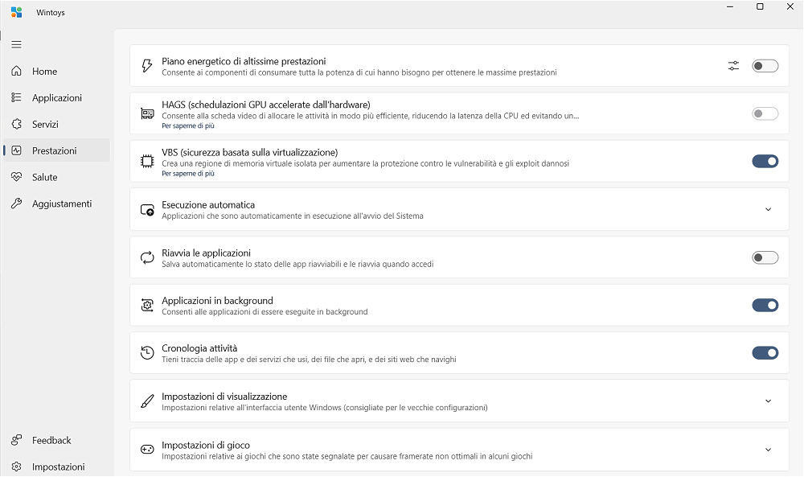Viewport: 804px width, 477px height.
Task: Click the Feedback icon in sidebar
Action: pos(16,440)
